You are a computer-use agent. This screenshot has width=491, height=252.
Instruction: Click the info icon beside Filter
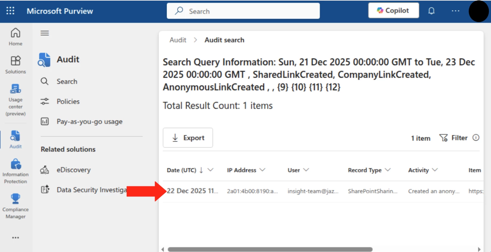[x=476, y=137]
